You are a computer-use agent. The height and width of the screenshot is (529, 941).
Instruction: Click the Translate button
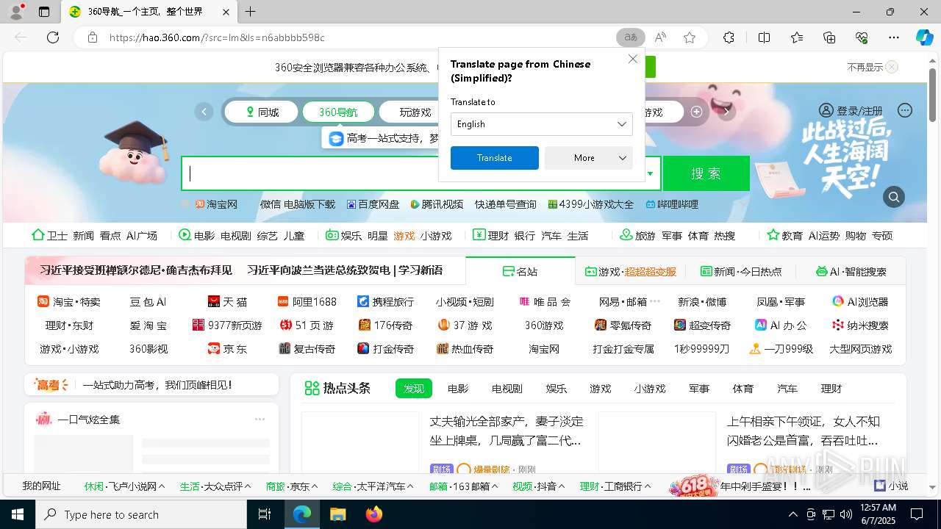tap(494, 158)
